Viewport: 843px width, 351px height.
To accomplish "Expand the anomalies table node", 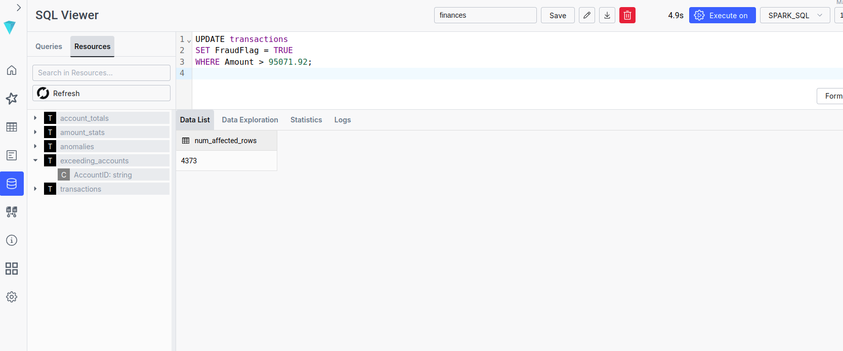I will click(35, 146).
